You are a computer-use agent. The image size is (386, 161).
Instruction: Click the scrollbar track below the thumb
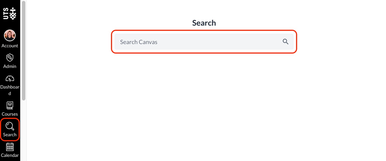tap(24, 130)
